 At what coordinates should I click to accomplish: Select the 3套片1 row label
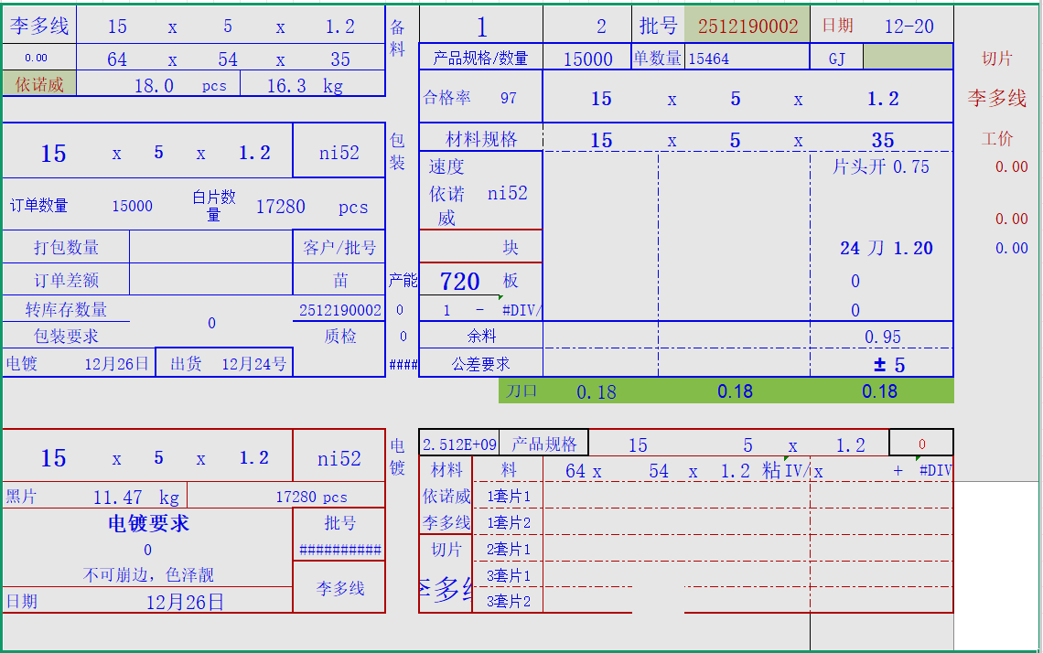click(x=508, y=576)
